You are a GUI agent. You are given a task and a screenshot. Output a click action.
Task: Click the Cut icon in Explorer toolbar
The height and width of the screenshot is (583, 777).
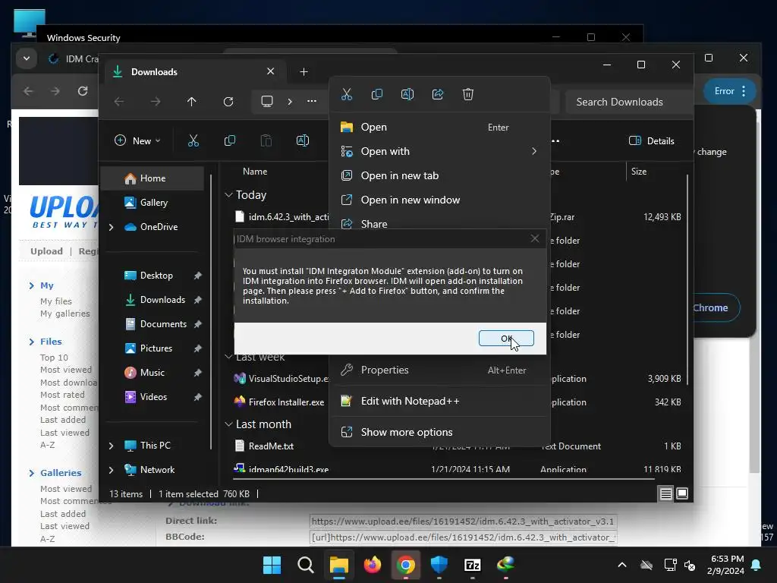193,140
